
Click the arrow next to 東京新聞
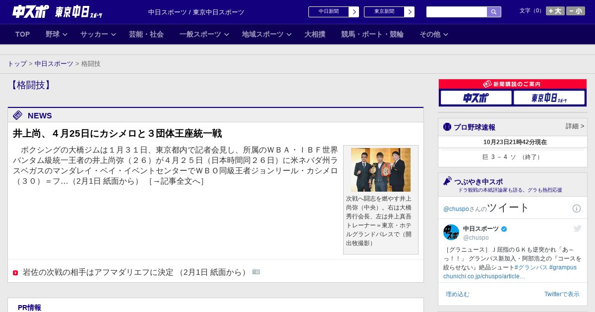(410, 12)
